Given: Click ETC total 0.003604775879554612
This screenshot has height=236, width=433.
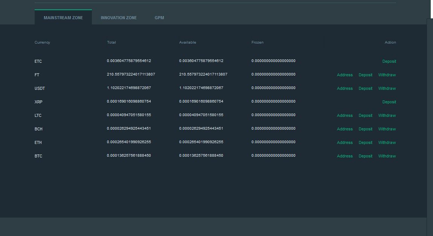Looking at the screenshot, I should click(129, 61).
